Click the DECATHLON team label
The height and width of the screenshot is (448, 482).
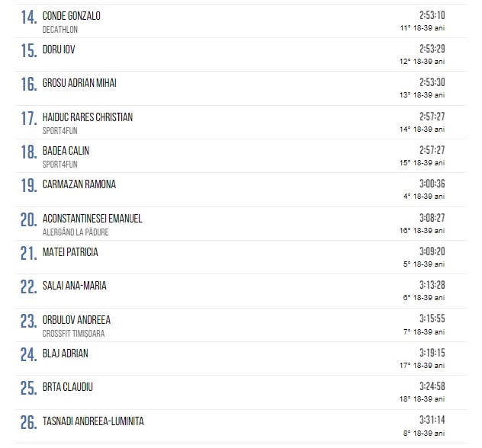[x=60, y=30]
